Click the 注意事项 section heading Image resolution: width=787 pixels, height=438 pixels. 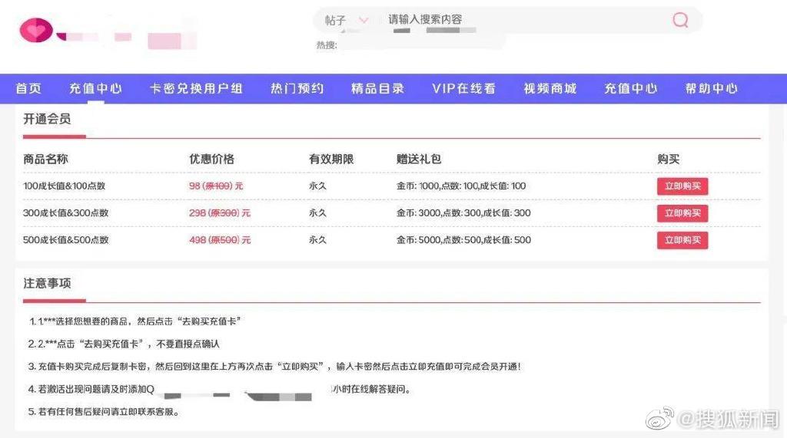(47, 283)
